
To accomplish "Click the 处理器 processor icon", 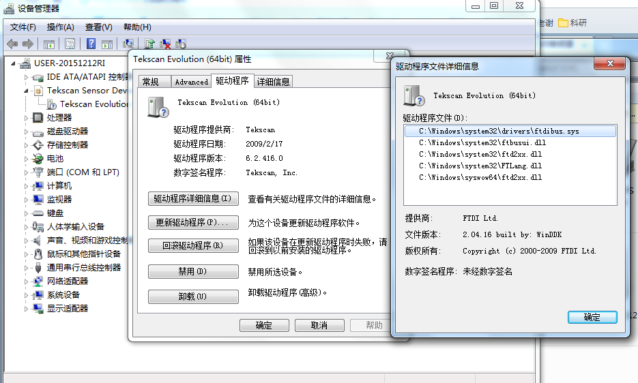I will [38, 118].
